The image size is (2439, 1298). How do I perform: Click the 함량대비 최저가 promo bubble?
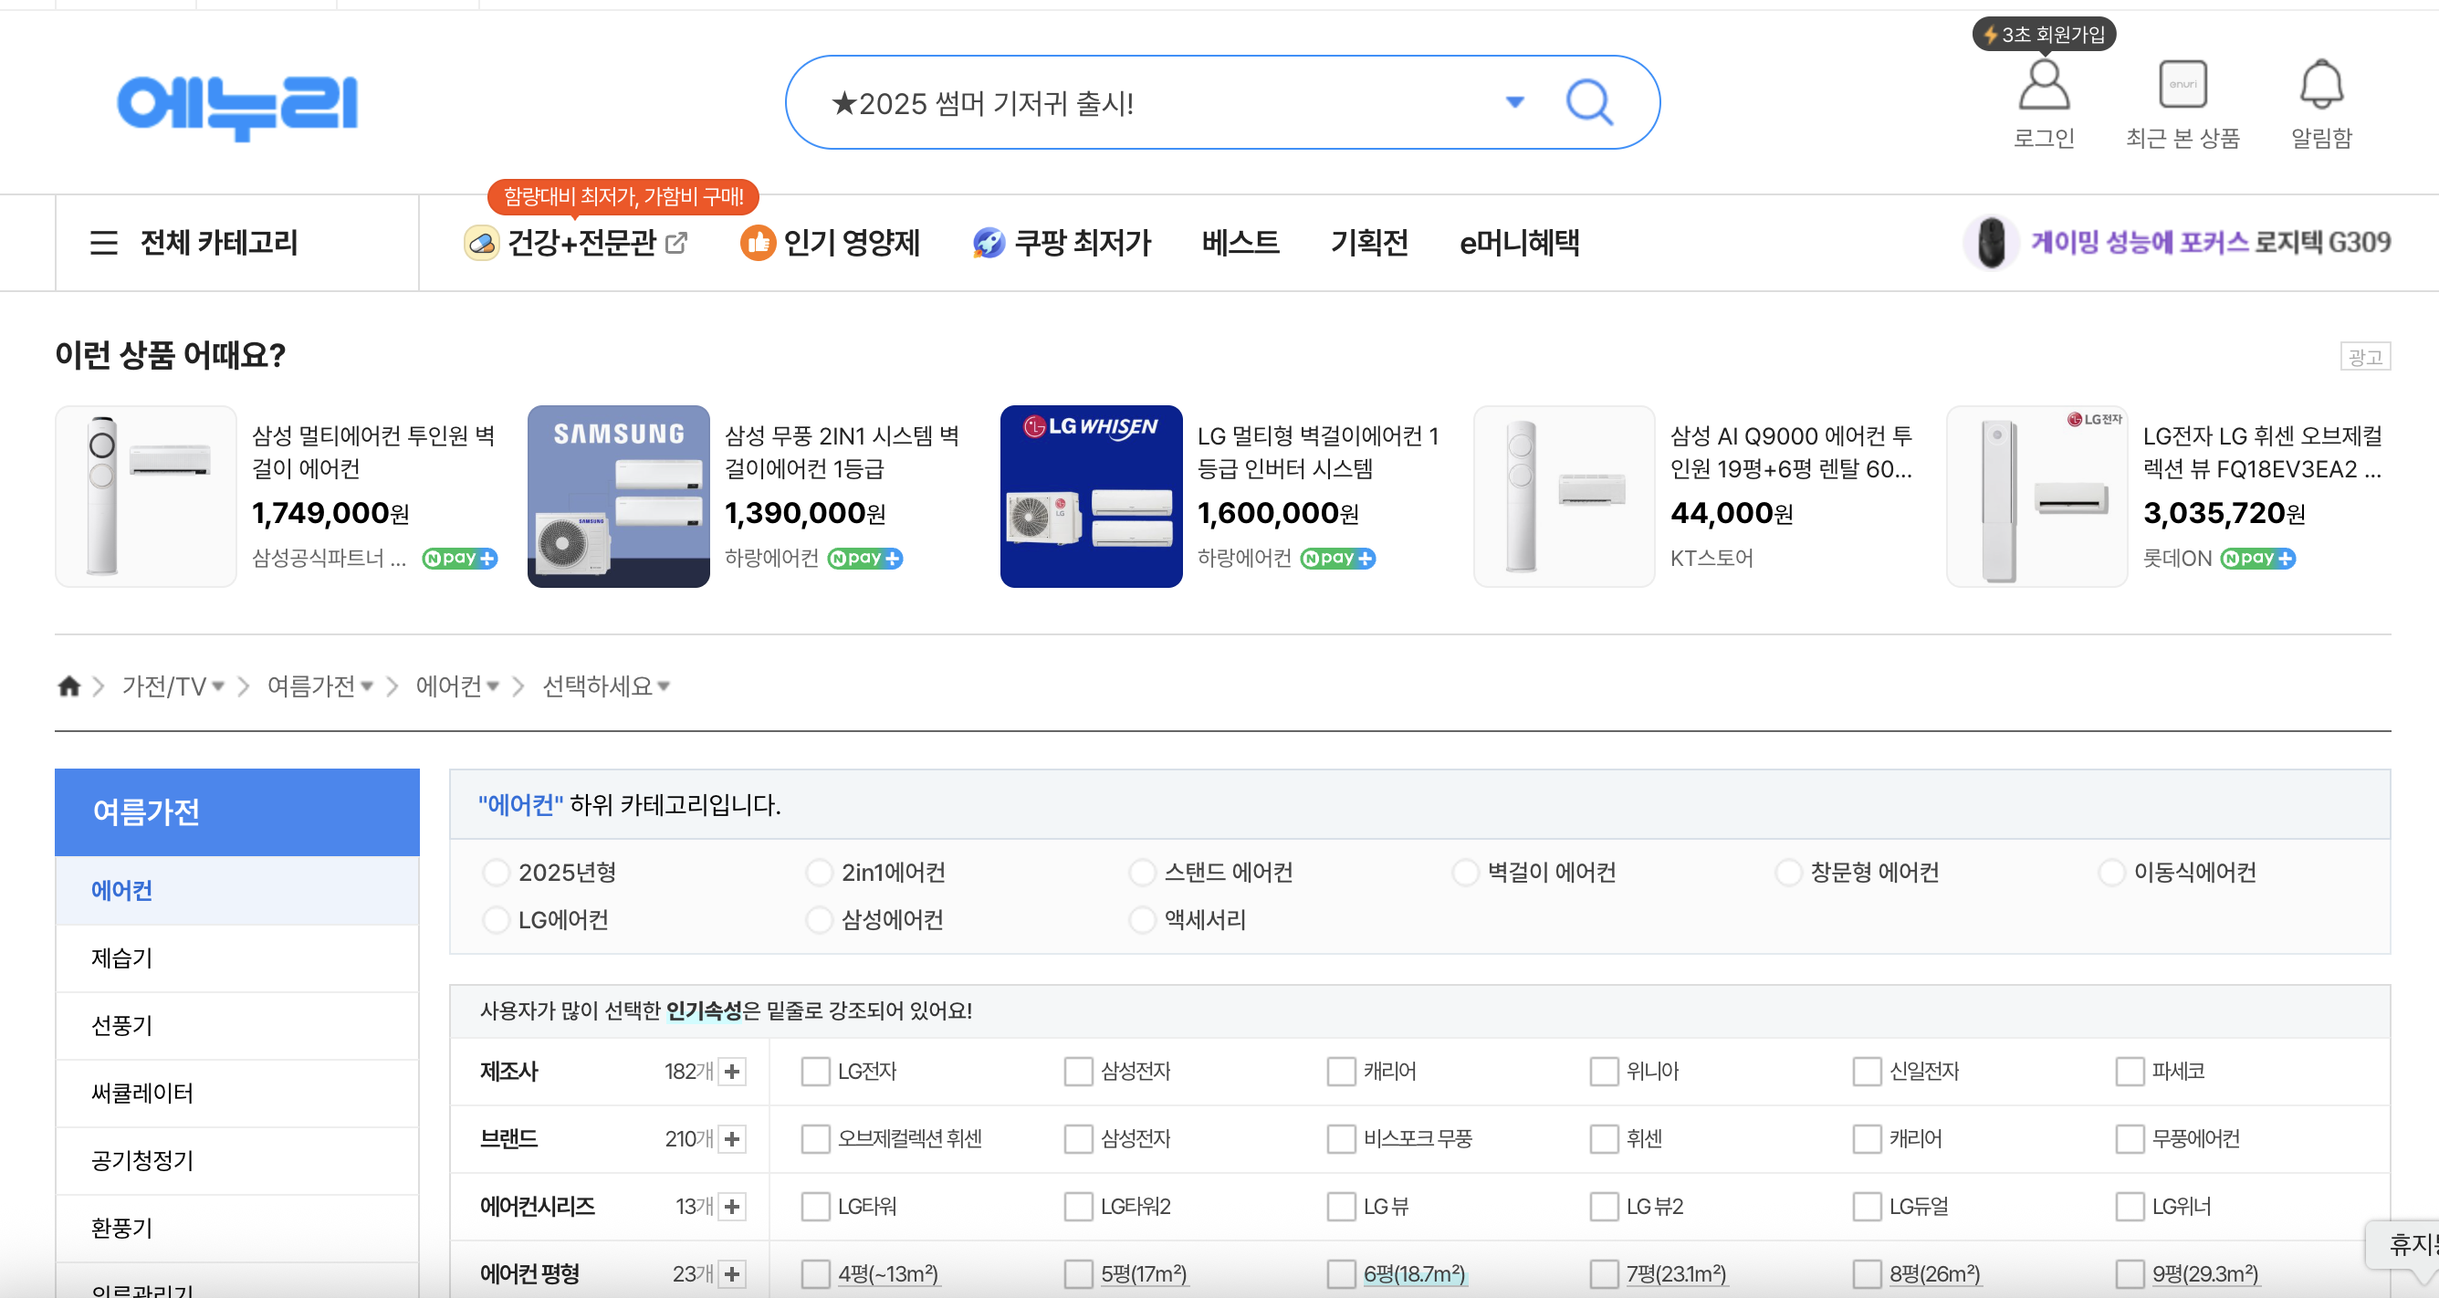(623, 197)
